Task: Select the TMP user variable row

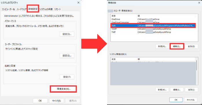Action: (153, 32)
